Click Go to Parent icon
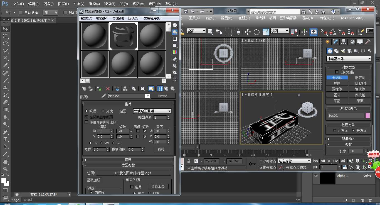The image size is (380, 205). click(166, 89)
